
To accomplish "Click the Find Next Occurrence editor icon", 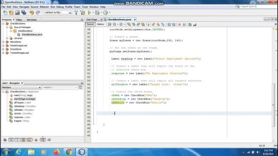I will pos(138,24).
